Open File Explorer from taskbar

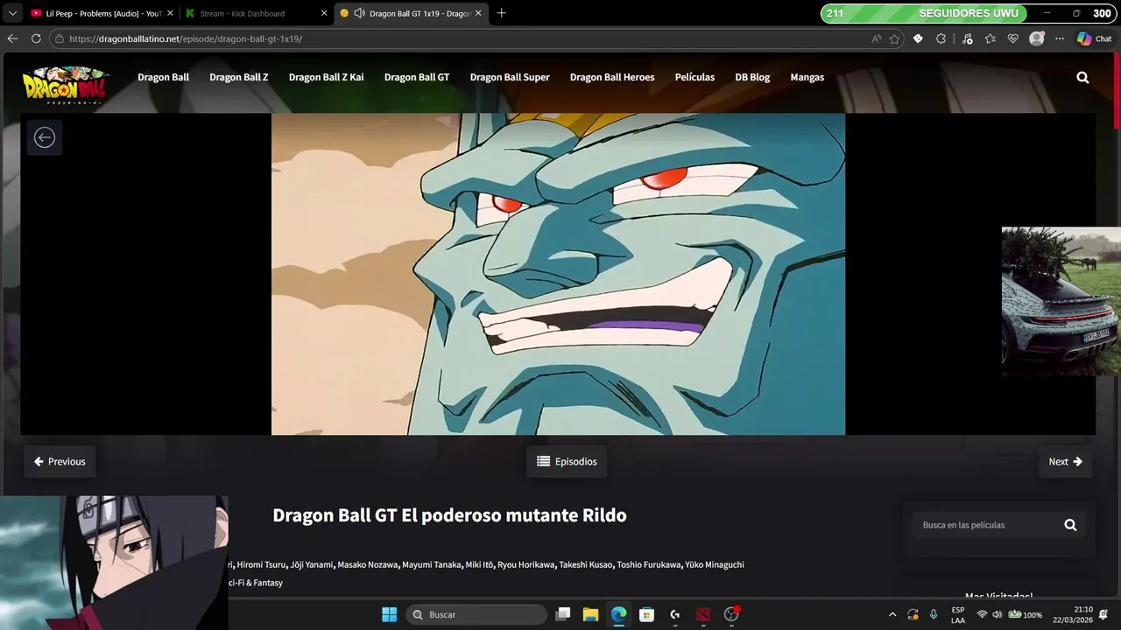590,614
